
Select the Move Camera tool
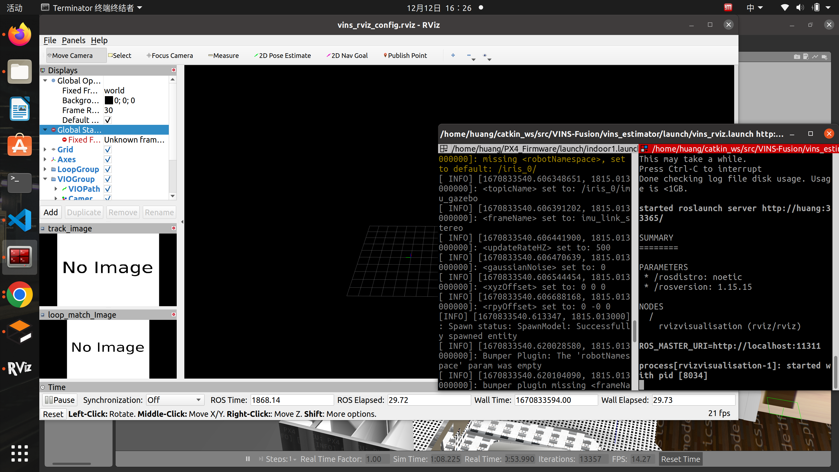[x=73, y=55]
